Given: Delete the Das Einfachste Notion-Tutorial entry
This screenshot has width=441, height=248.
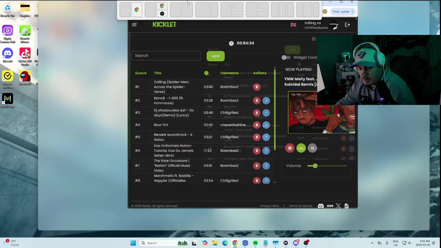Looking at the screenshot, I should click(x=257, y=151).
